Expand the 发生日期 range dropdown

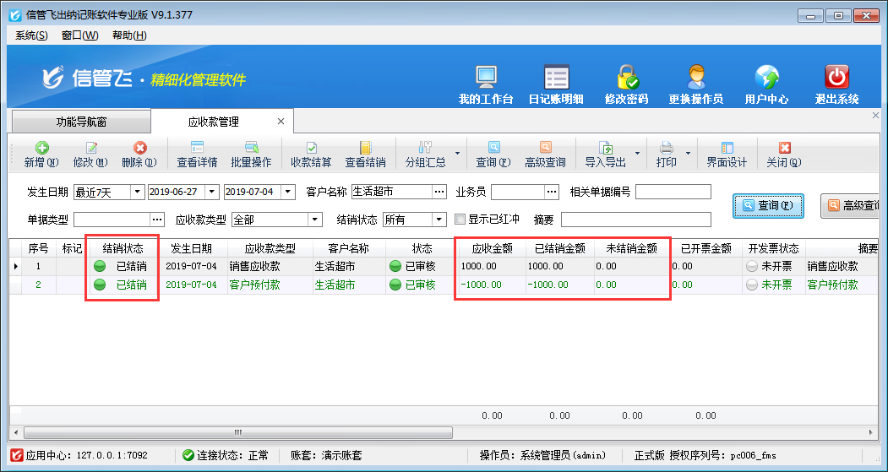[137, 192]
